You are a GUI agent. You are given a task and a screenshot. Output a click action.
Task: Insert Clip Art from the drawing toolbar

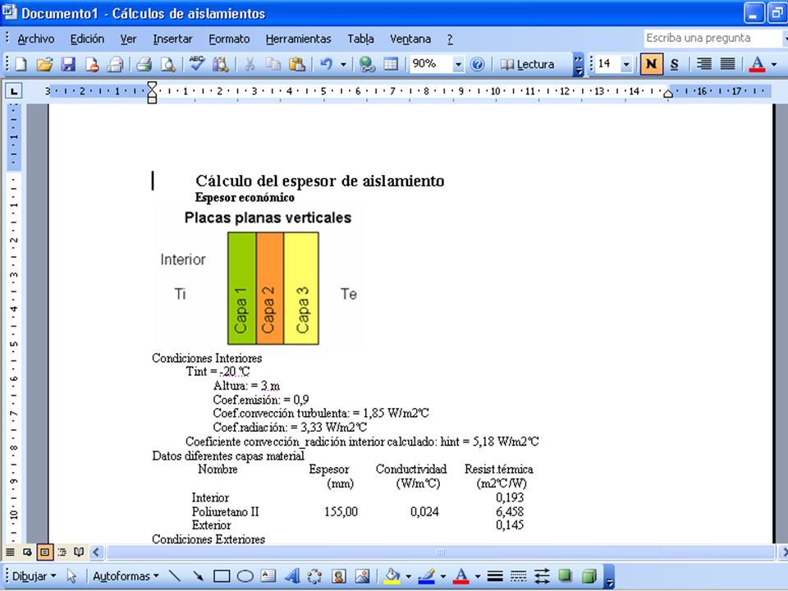[339, 576]
